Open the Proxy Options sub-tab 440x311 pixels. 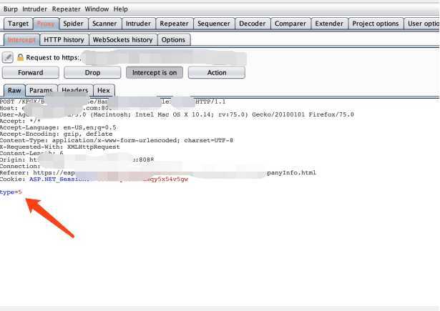coord(173,40)
